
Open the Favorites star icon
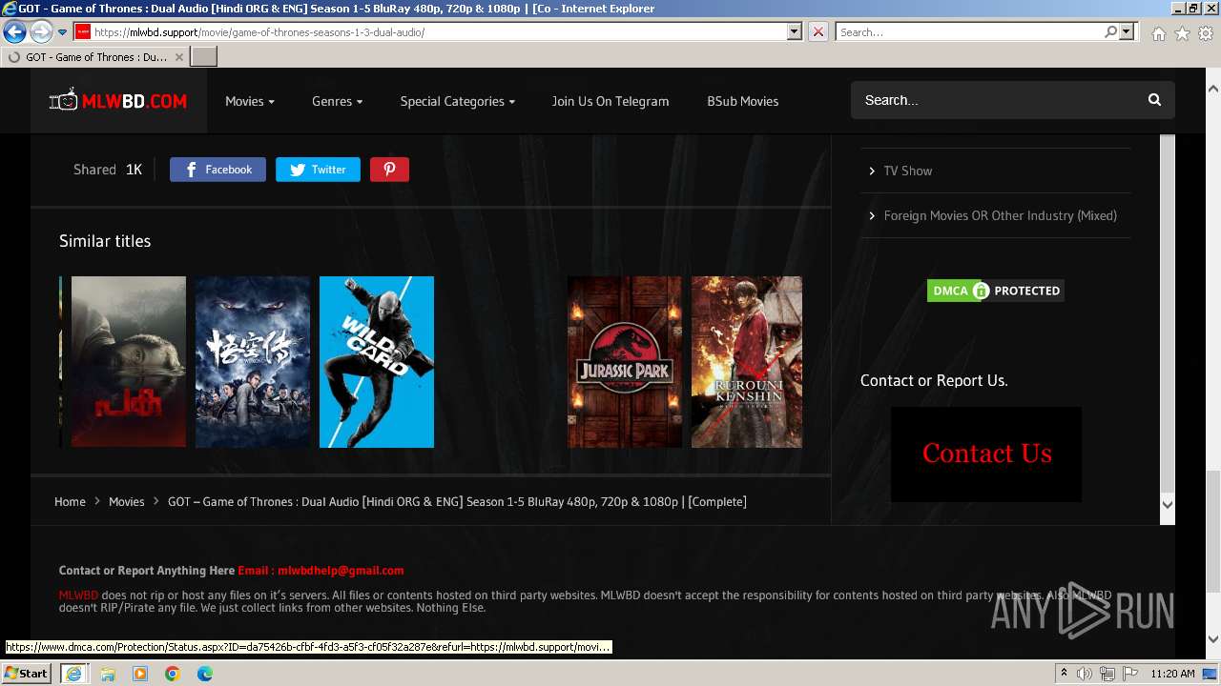[1182, 33]
